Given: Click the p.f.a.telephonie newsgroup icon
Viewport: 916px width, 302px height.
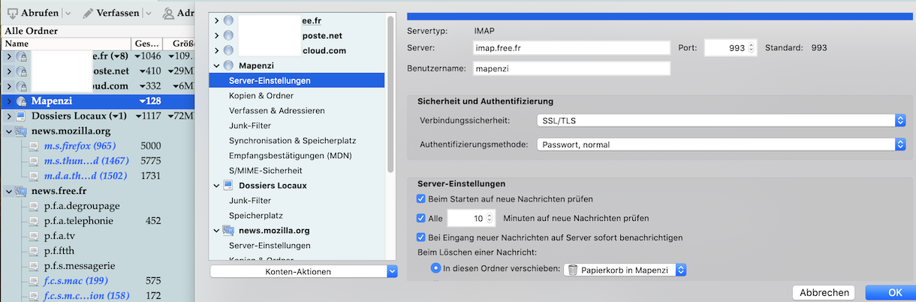Looking at the screenshot, I should coord(34,221).
